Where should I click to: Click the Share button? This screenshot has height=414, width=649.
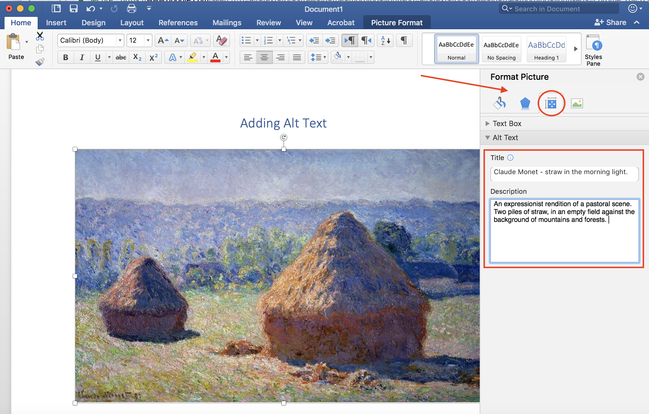coord(610,22)
